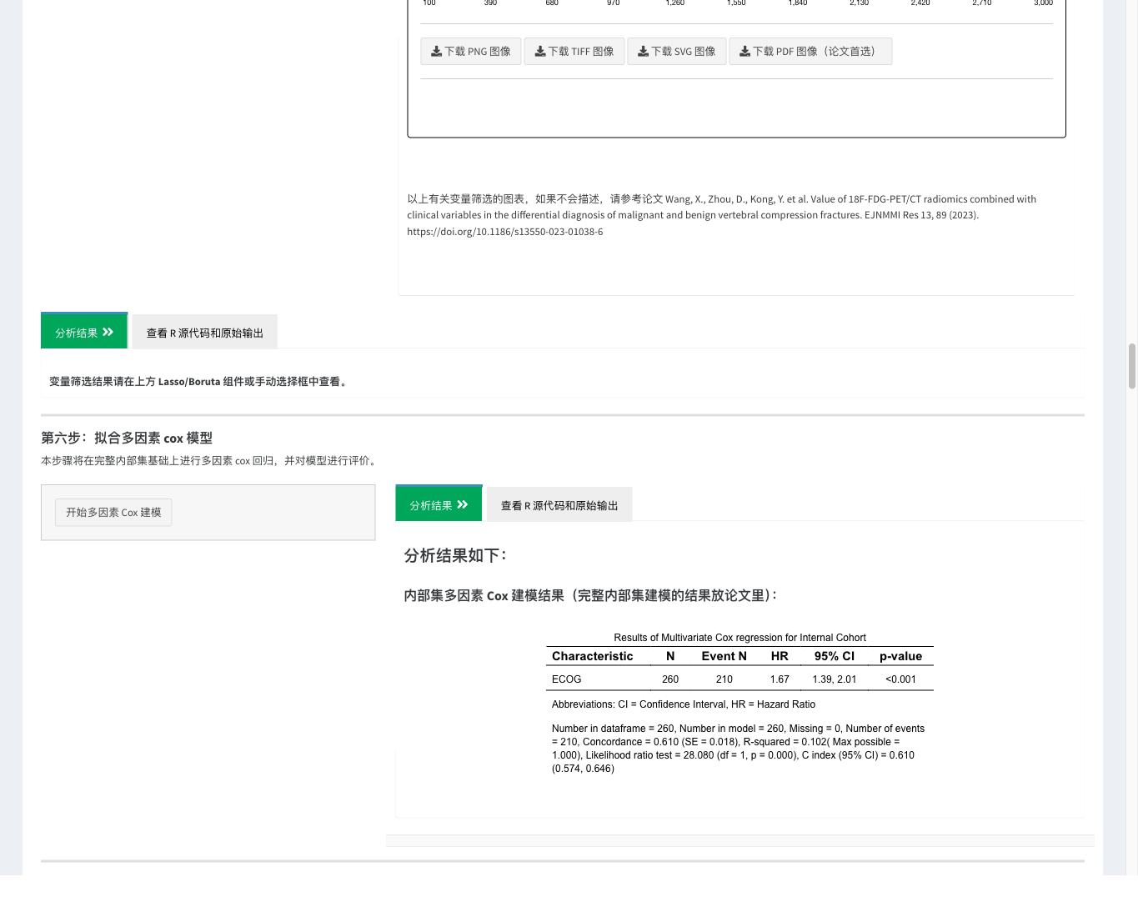Select the upper 分析结果 tab for variable selection
The height and width of the screenshot is (917, 1138).
pyautogui.click(x=84, y=332)
